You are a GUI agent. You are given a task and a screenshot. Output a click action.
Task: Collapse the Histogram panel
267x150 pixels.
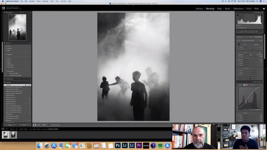tap(262, 12)
